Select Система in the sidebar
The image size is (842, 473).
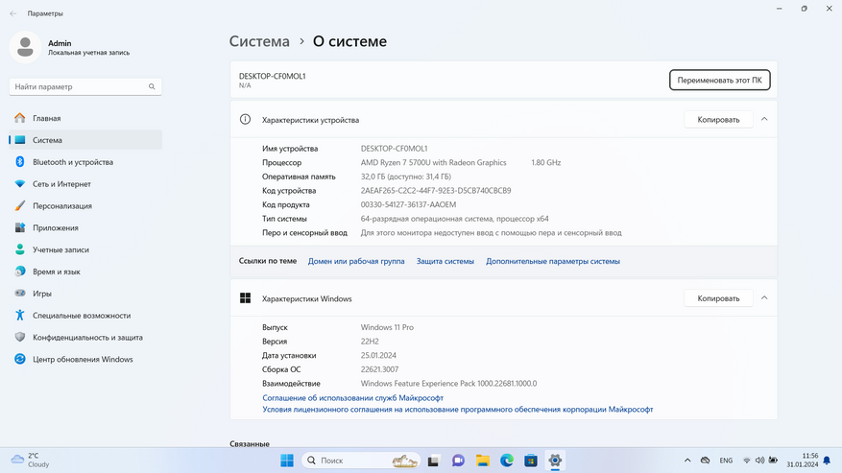(85, 140)
